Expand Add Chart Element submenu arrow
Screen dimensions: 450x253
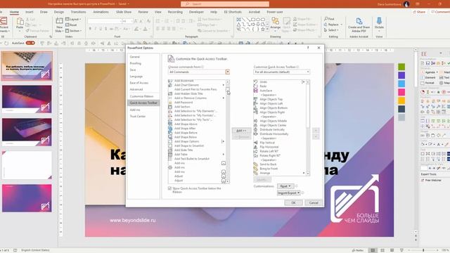tap(224, 85)
